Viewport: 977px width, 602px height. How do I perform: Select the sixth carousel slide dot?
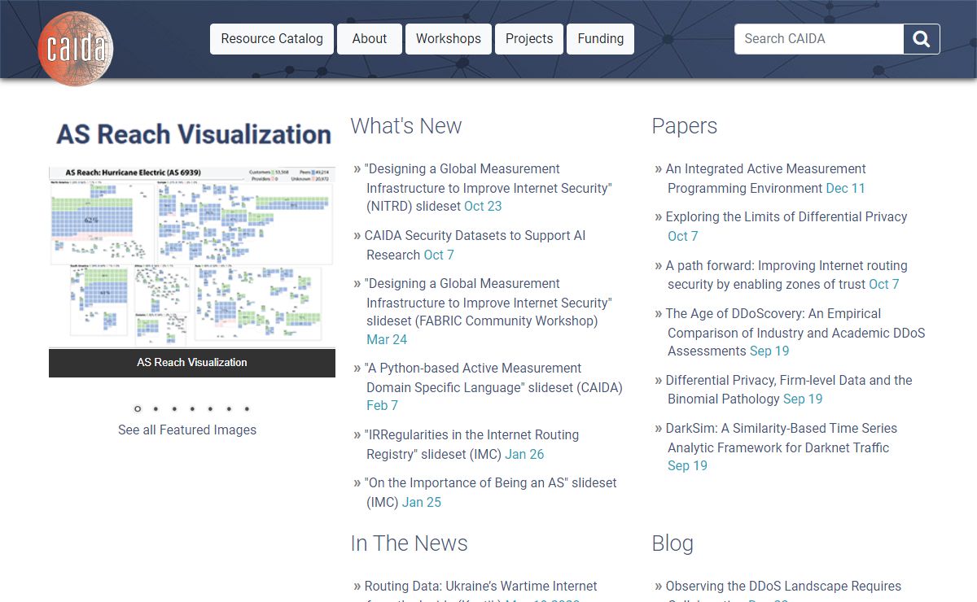click(229, 409)
